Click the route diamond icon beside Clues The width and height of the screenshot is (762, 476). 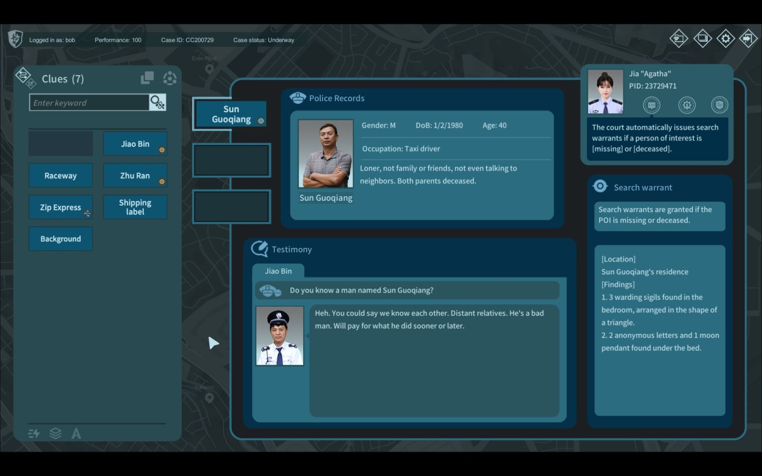coord(23,75)
